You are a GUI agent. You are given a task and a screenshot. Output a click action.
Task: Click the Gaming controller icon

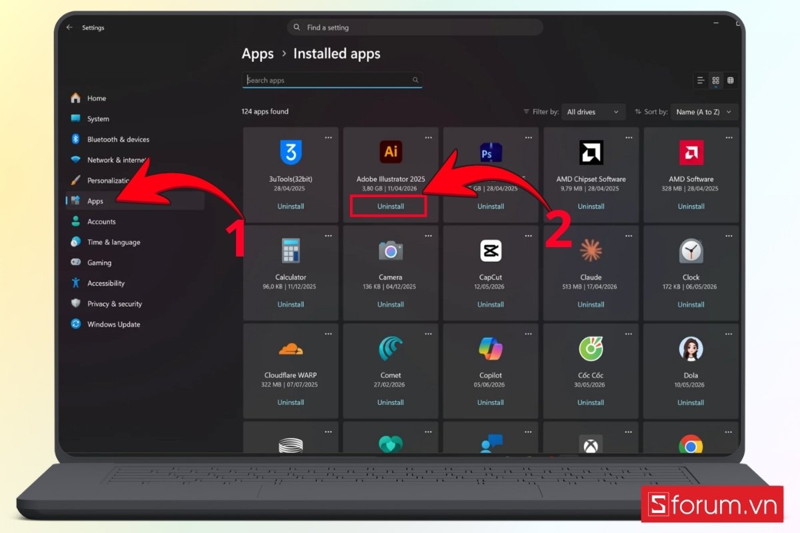tap(75, 263)
